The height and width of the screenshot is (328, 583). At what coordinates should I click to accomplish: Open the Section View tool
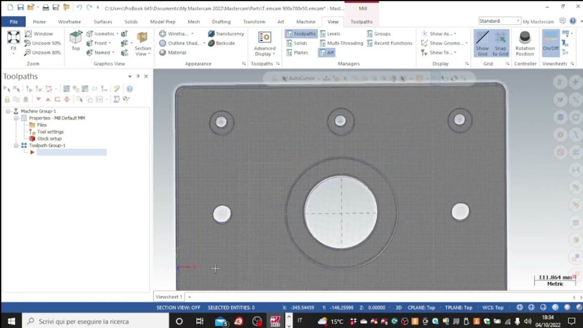[x=142, y=44]
